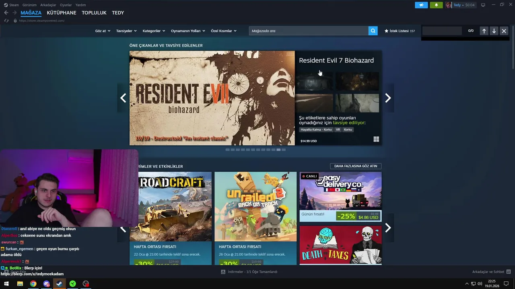Open the Easy Delivery Co. daily deal

coord(340,197)
